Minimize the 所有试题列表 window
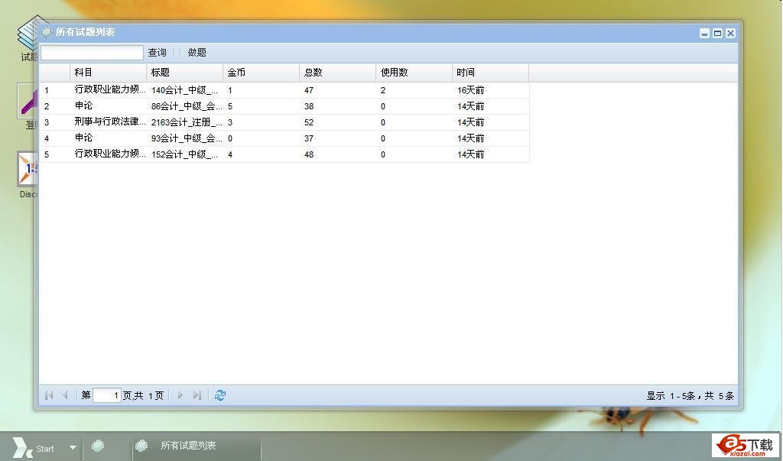 (x=704, y=34)
